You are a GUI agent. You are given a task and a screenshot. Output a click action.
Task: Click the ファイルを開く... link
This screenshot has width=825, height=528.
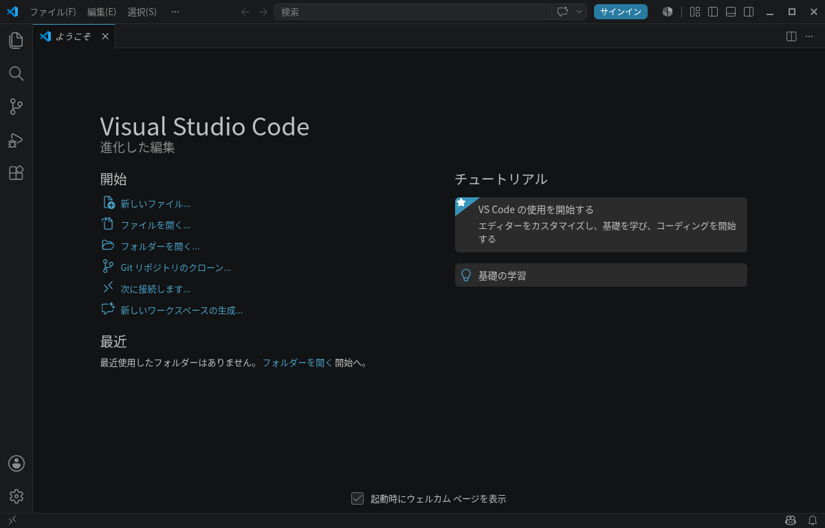[x=155, y=225]
